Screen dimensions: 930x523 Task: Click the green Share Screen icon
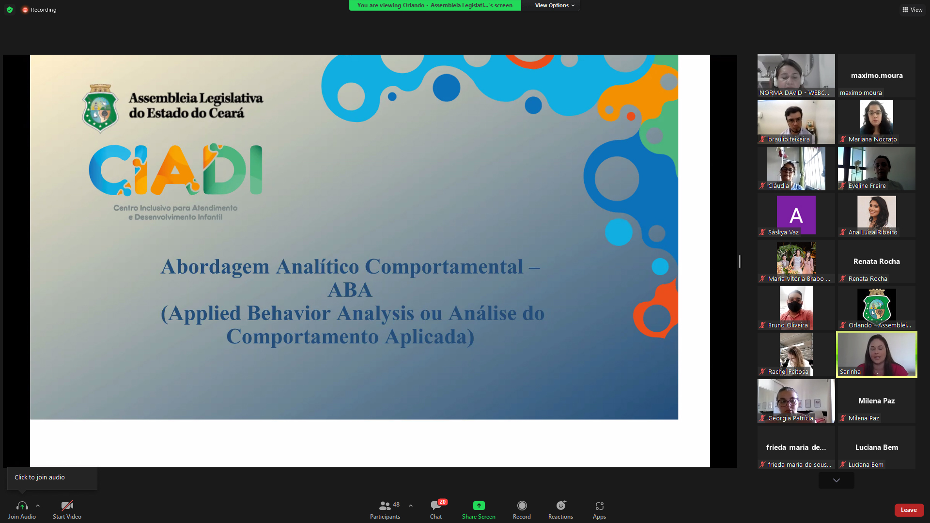(x=479, y=506)
